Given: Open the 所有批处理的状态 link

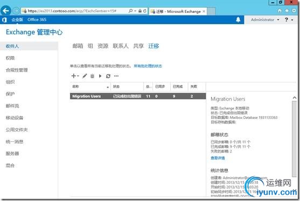Looking at the screenshot, I should pos(148,66).
